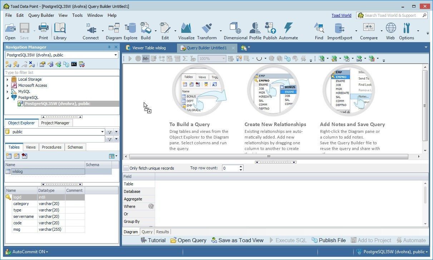Expand the Microsoft Access tree node
This screenshot has width=433, height=260.
click(8, 85)
